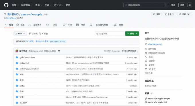This screenshot has width=195, height=106.
Task: Click the .github/workflows folder icon
Action: point(17,57)
